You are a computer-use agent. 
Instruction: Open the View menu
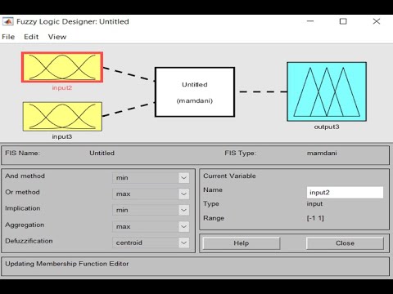pos(57,37)
